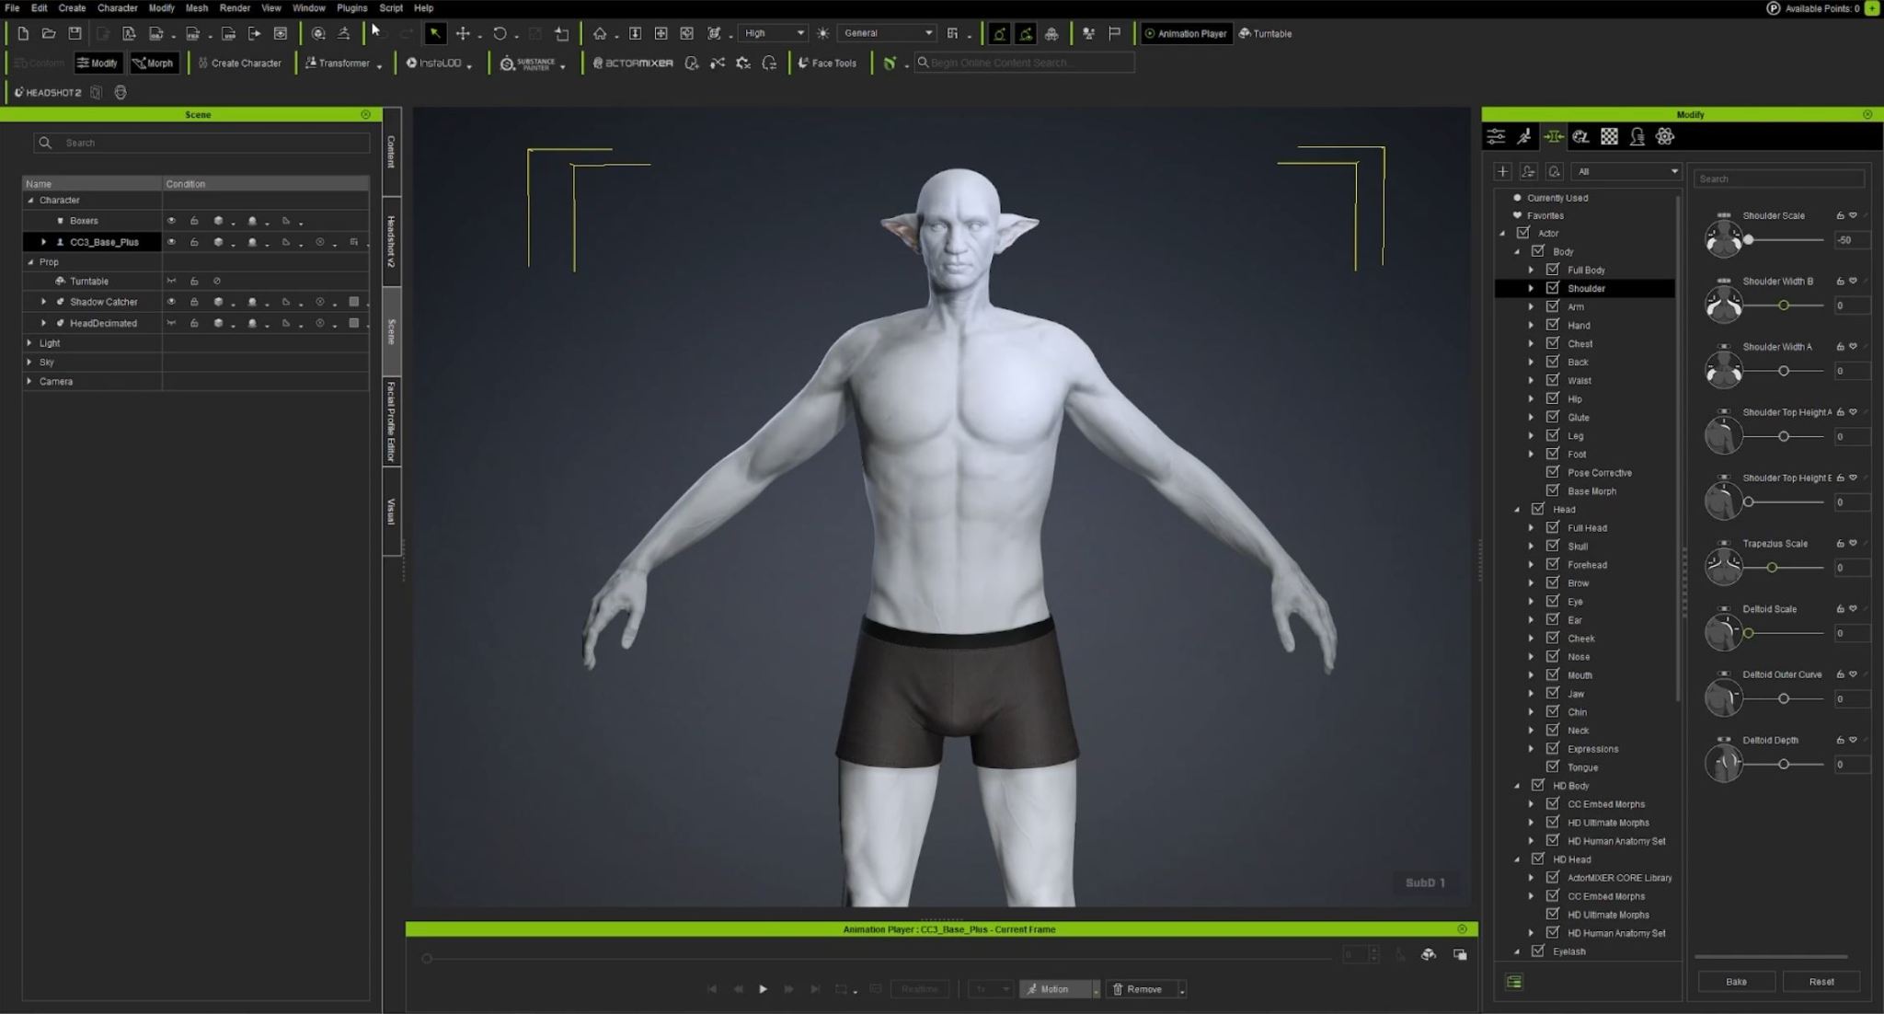Click the Motion pose tab icon in Modify panel
1884x1014 pixels.
[1525, 136]
